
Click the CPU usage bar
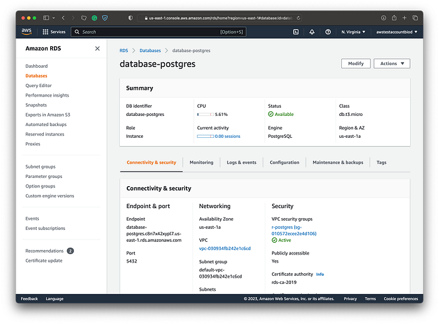[206, 115]
